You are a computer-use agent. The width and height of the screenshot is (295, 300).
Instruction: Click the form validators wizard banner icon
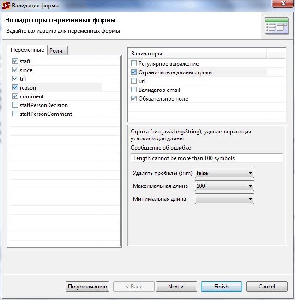pos(277,26)
